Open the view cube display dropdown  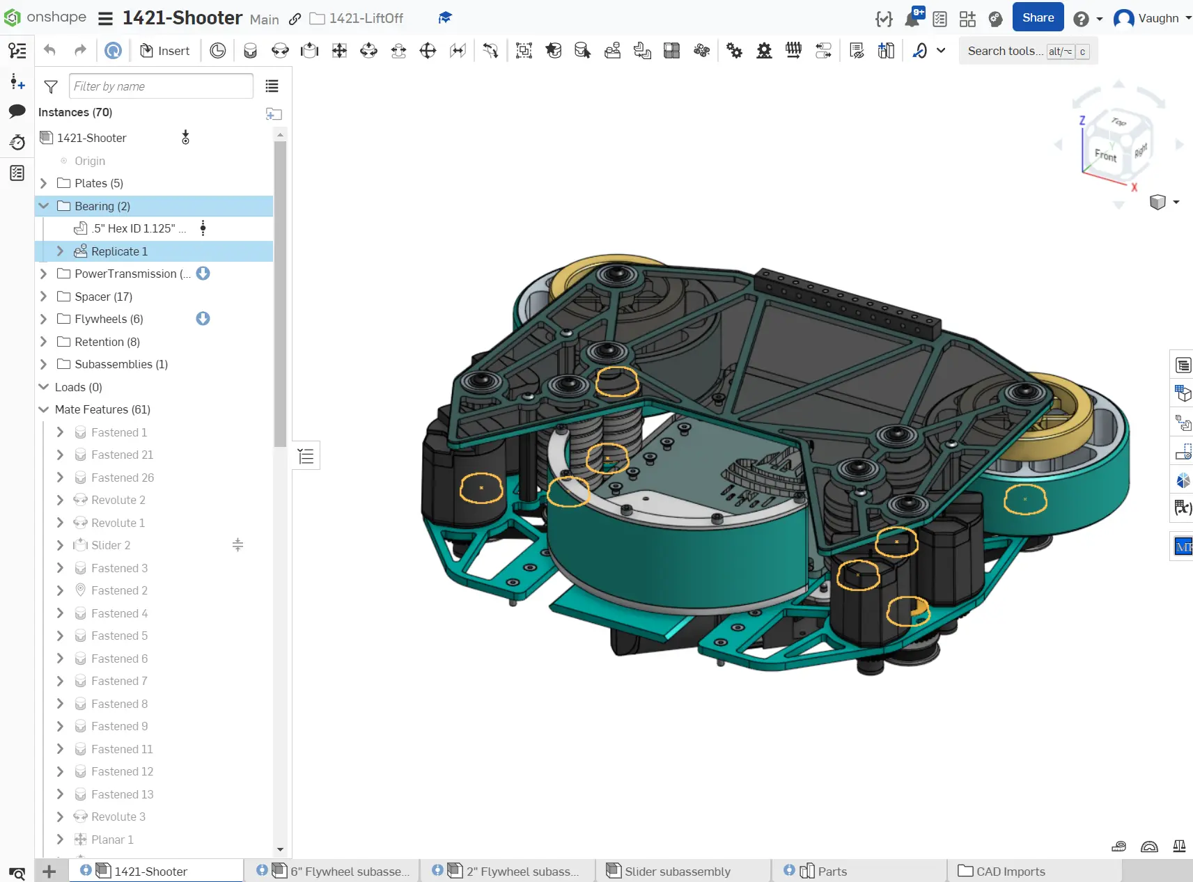pyautogui.click(x=1176, y=202)
